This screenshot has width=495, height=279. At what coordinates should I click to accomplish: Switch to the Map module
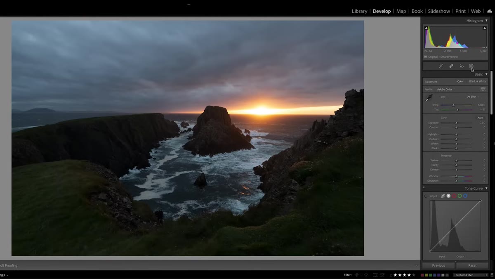coord(401,11)
